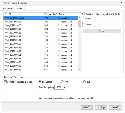This screenshot has width=125, height=113.
Task: Select network W66_1577599442
Action: tap(41, 48)
